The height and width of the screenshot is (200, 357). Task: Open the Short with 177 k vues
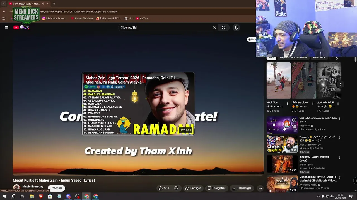click(329, 80)
